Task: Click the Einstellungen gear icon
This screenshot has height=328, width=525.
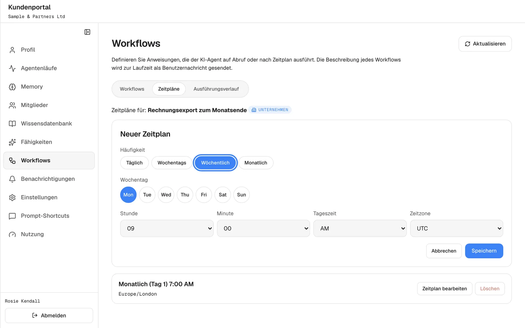Action: pyautogui.click(x=12, y=197)
